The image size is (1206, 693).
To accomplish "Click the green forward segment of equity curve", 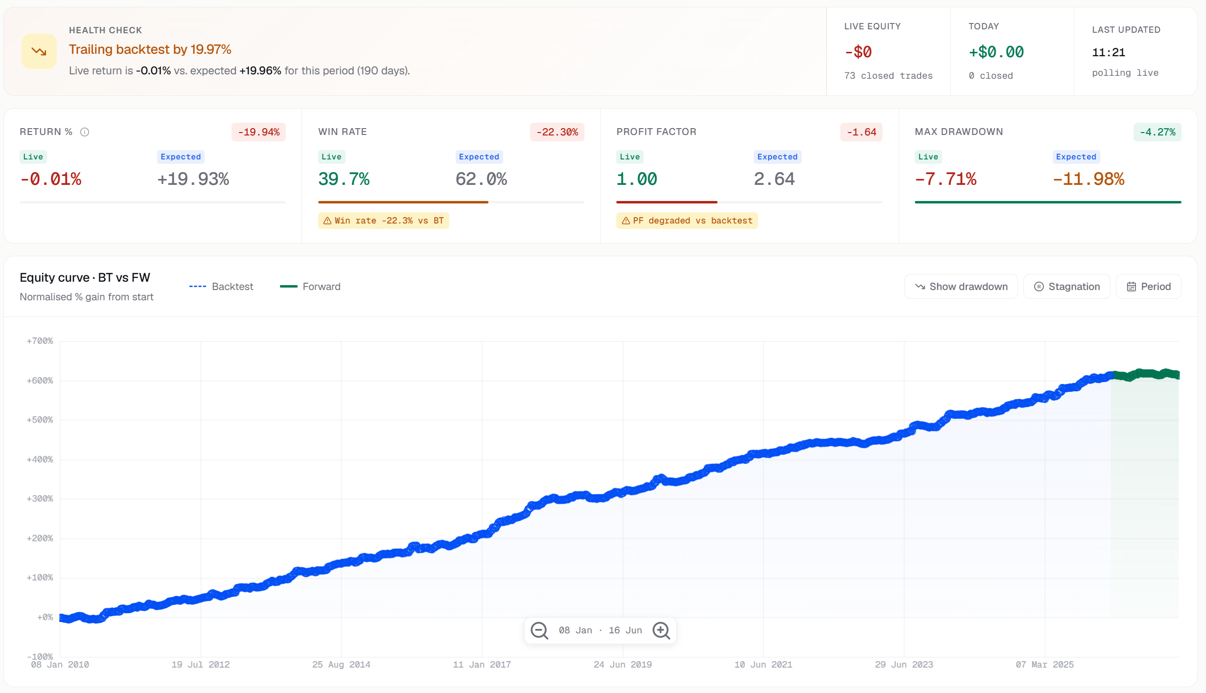I will (x=1146, y=374).
